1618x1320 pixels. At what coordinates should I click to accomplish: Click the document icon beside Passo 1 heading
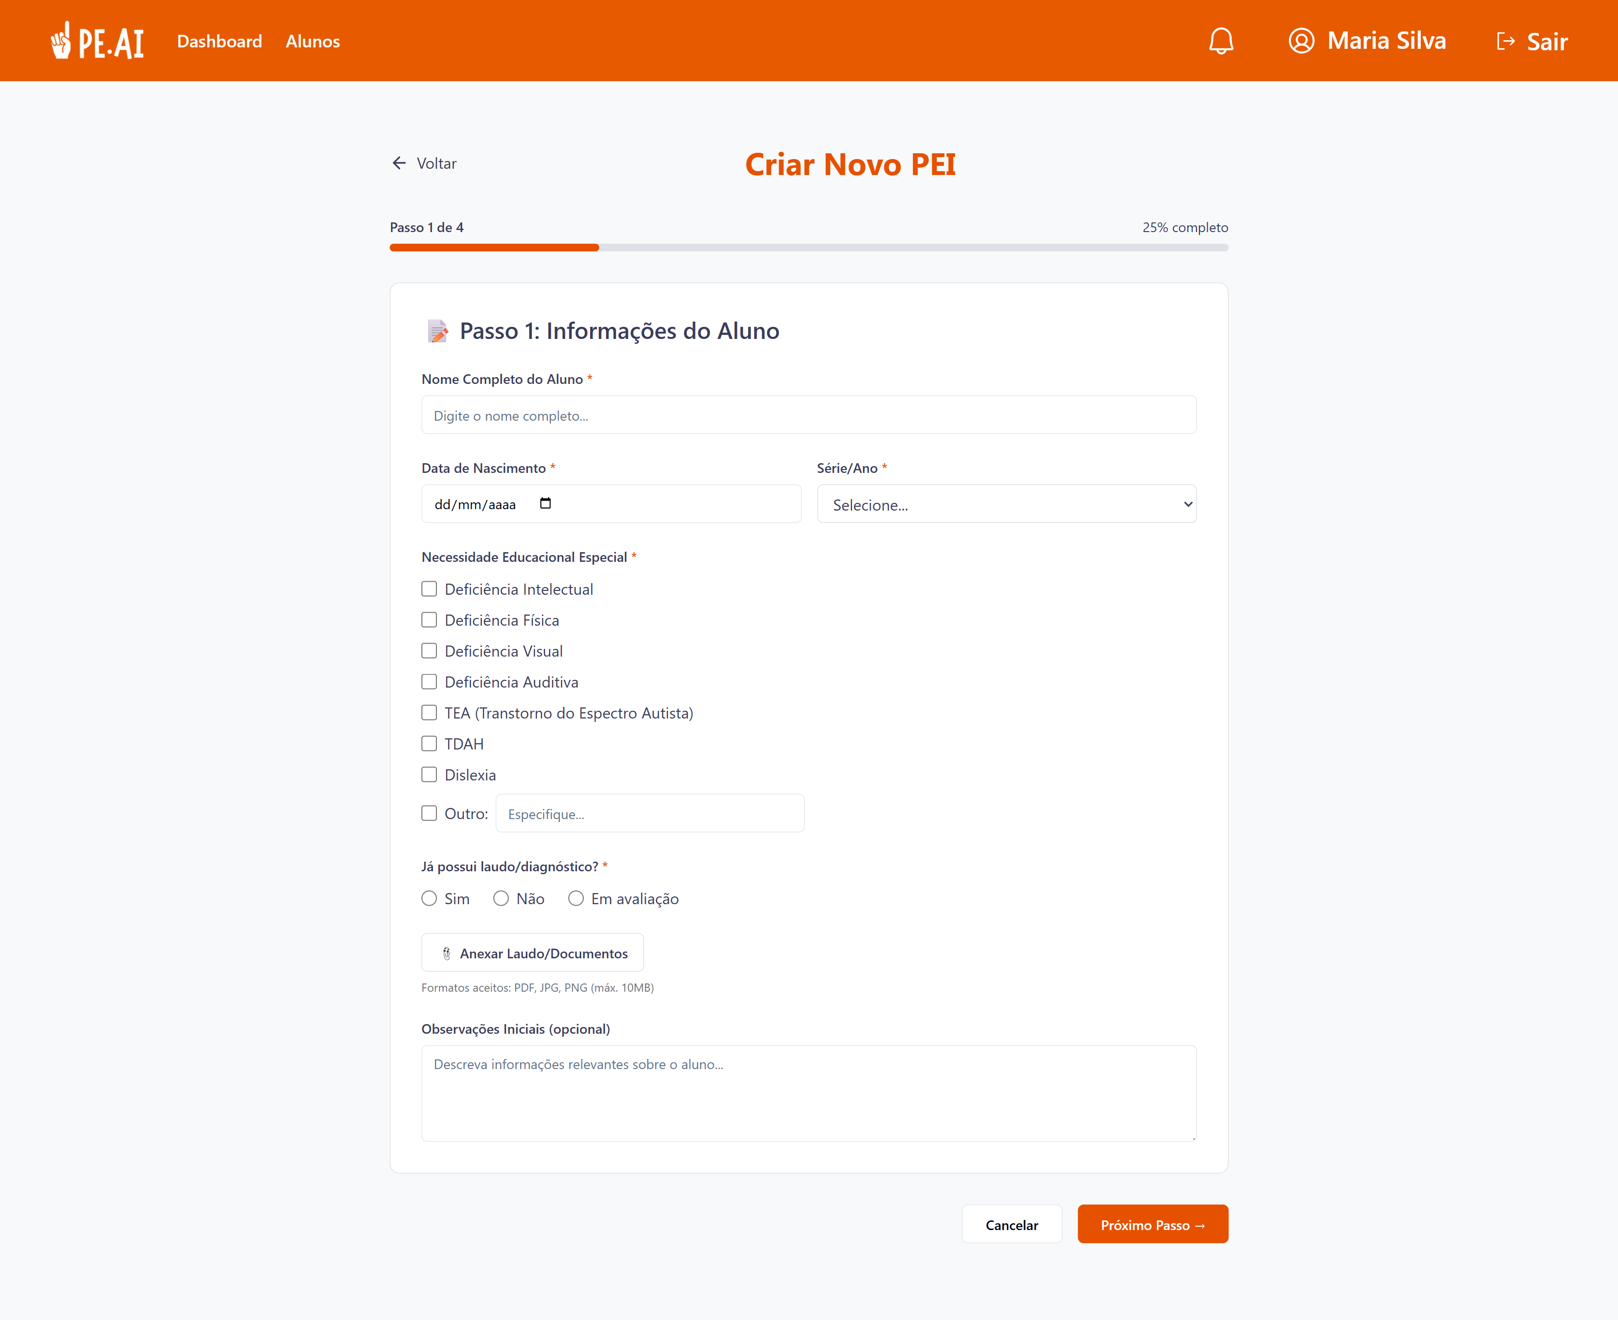pyautogui.click(x=438, y=332)
